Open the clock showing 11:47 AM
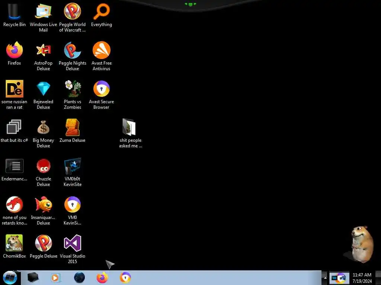Viewport: 381px width, 285px height. coord(362,278)
